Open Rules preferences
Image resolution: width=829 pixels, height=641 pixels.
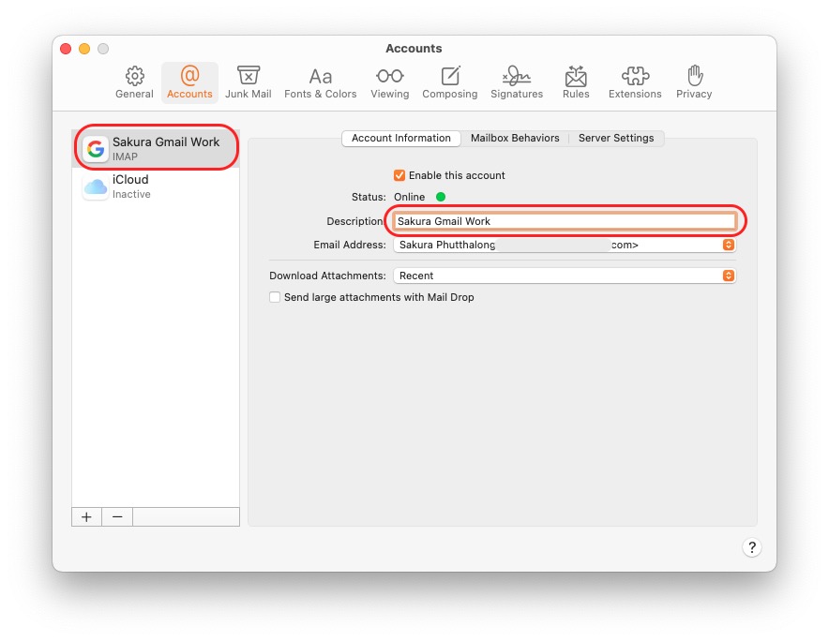[x=576, y=82]
